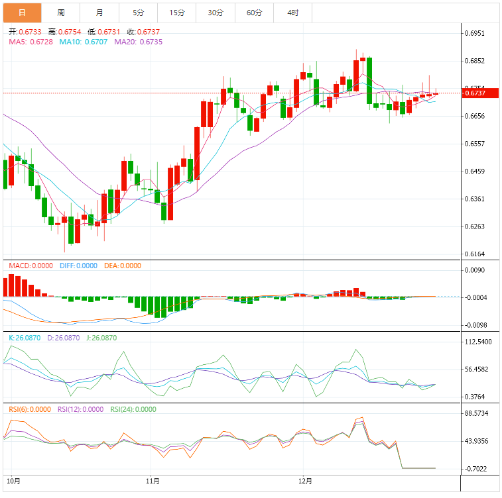This screenshot has height=498, width=502.
Task: Click the RSI(24):0.0000 label
Action: 133,409
